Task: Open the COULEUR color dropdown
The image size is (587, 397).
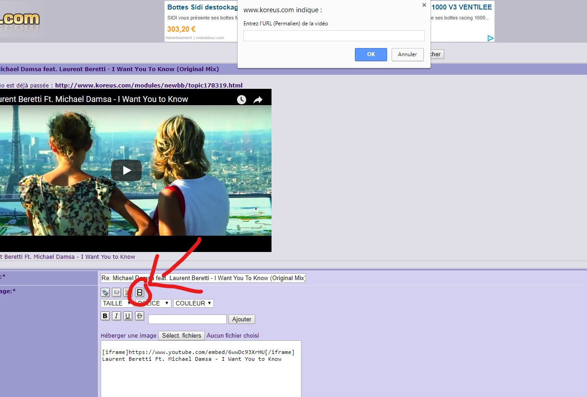Action: 194,303
